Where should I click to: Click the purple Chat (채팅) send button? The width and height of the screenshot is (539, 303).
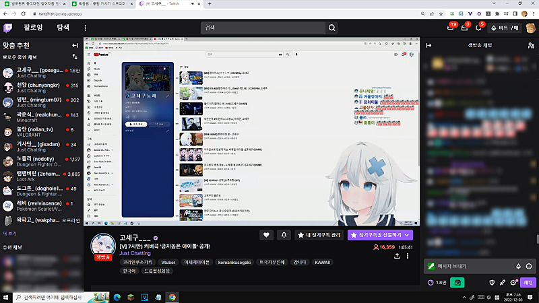tap(528, 282)
